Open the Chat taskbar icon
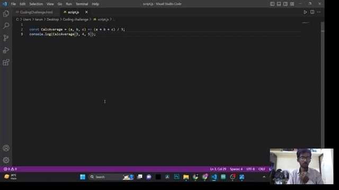 [x=149, y=177]
